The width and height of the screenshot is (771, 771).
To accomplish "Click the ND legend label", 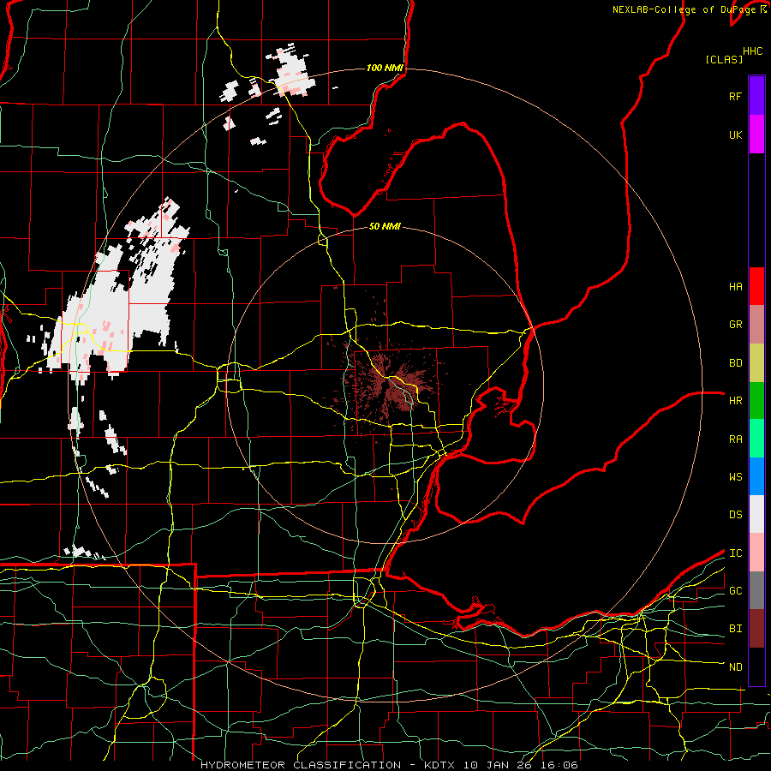I will pos(735,667).
